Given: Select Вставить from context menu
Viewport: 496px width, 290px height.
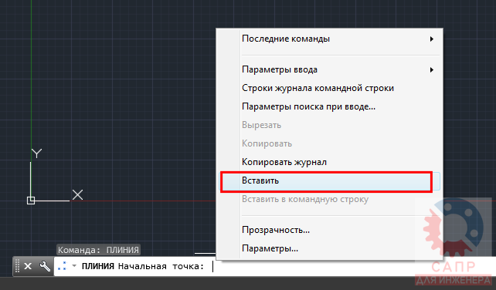Looking at the screenshot, I should 330,181.
